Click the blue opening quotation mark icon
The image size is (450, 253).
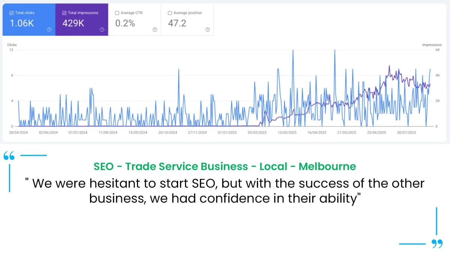(x=9, y=156)
